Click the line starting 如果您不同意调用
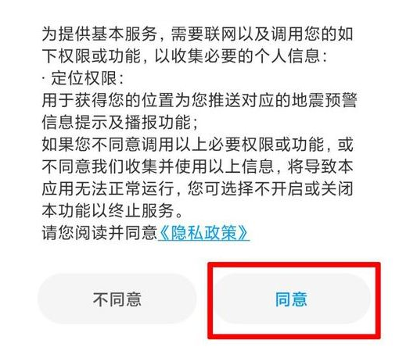Viewport: 399px width, 351px height. (197, 144)
